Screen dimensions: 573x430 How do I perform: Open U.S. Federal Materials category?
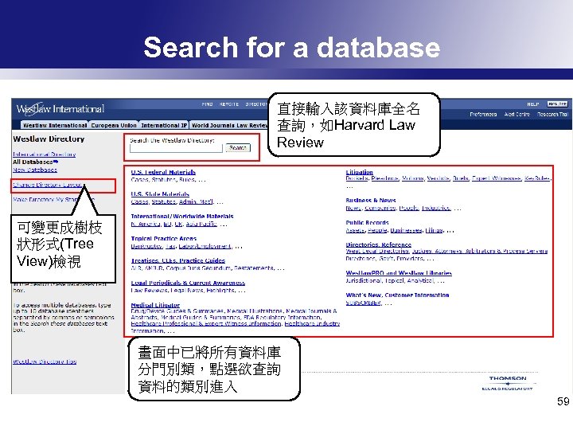163,172
